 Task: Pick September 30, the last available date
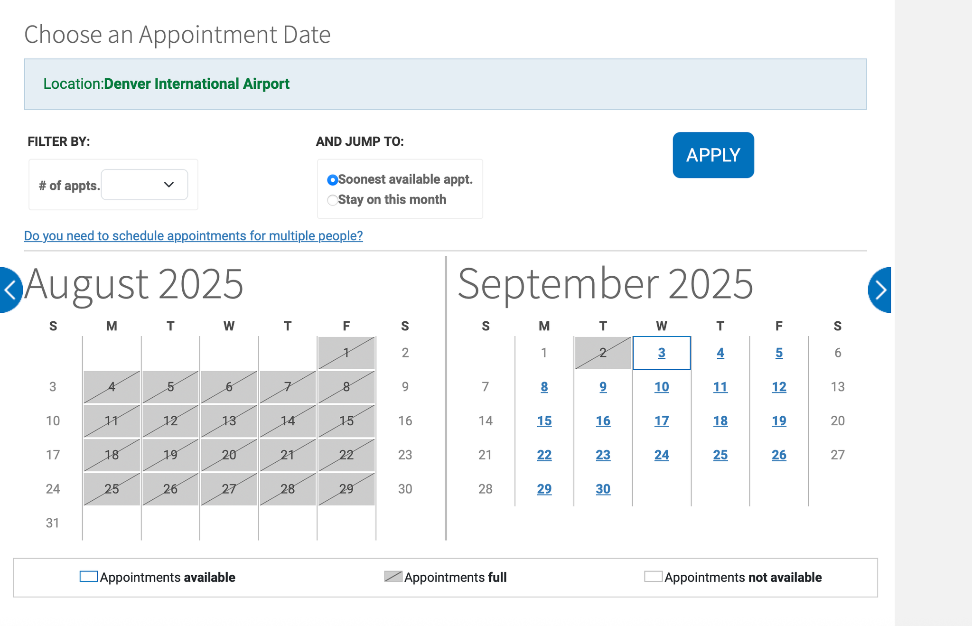(x=603, y=488)
